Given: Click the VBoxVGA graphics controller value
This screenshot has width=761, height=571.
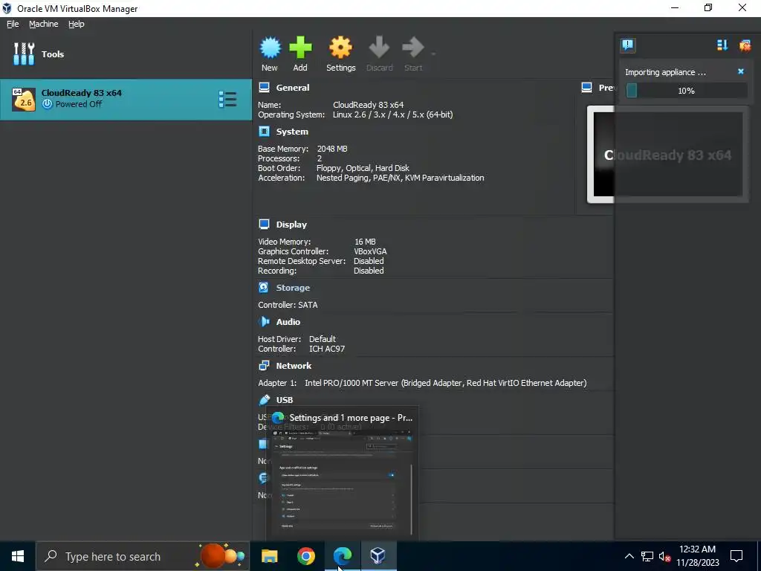Looking at the screenshot, I should click(x=370, y=251).
